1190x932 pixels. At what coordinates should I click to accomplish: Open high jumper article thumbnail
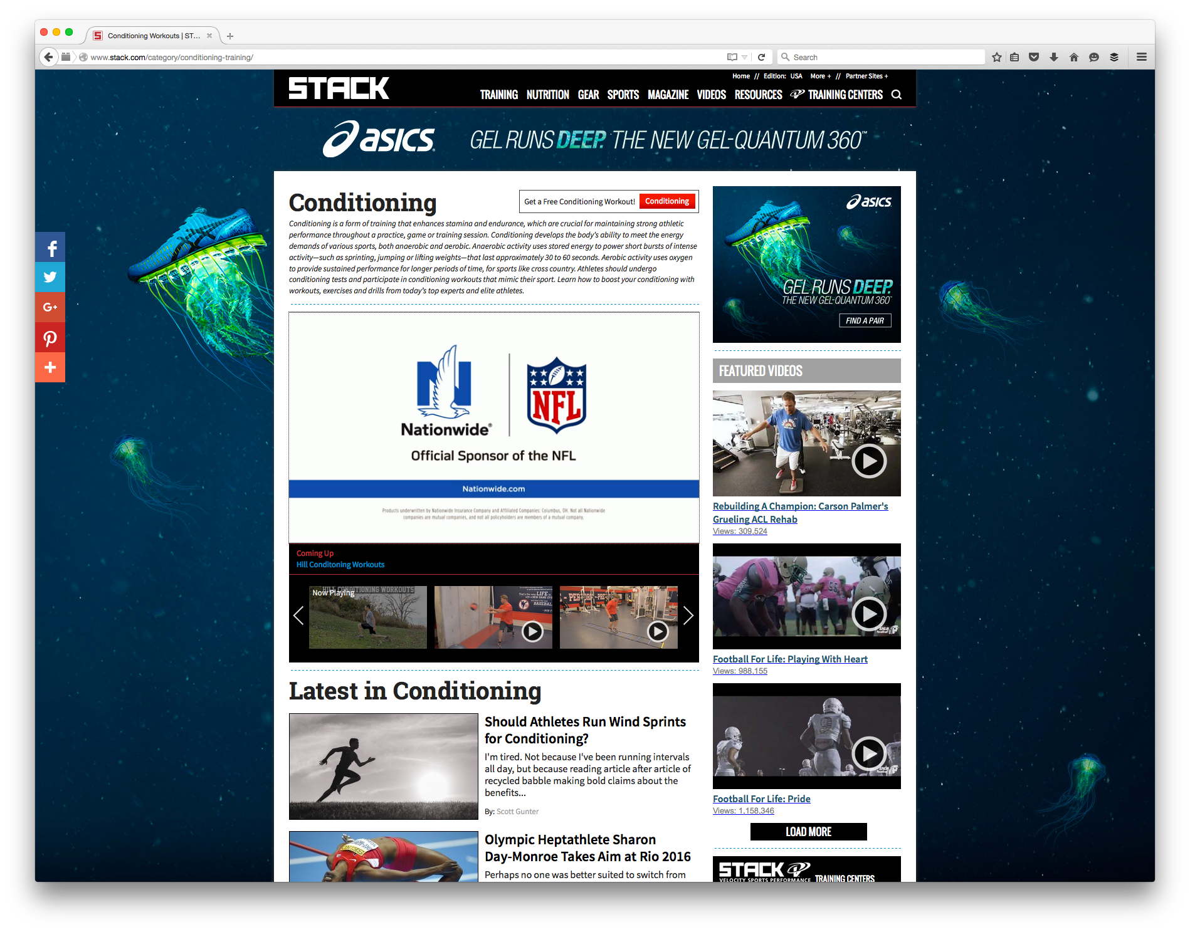(x=384, y=856)
